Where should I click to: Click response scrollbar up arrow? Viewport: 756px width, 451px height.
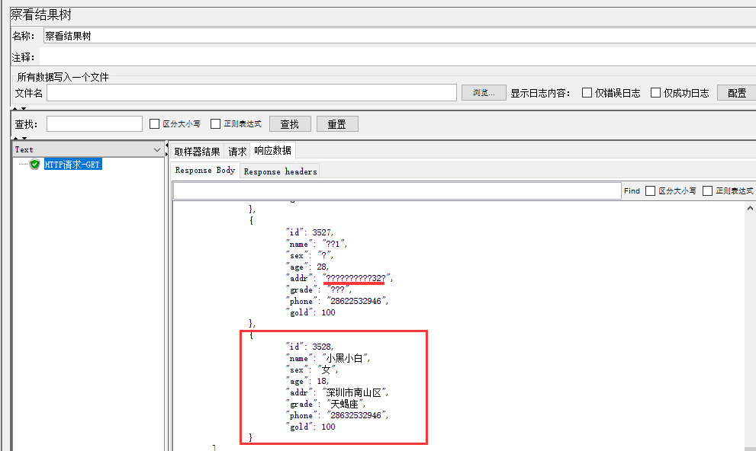[750, 209]
